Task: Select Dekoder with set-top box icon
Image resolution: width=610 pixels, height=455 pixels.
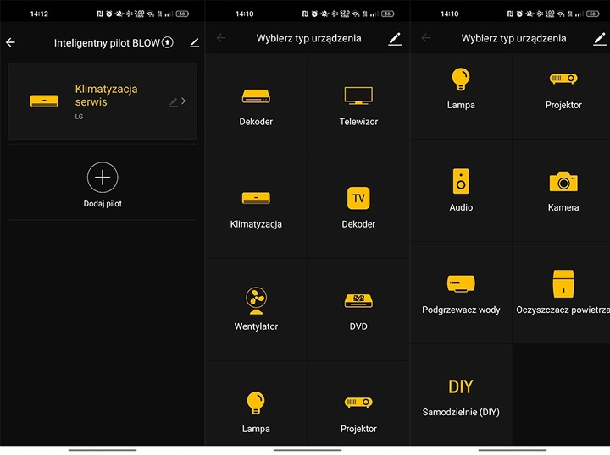Action: click(256, 105)
